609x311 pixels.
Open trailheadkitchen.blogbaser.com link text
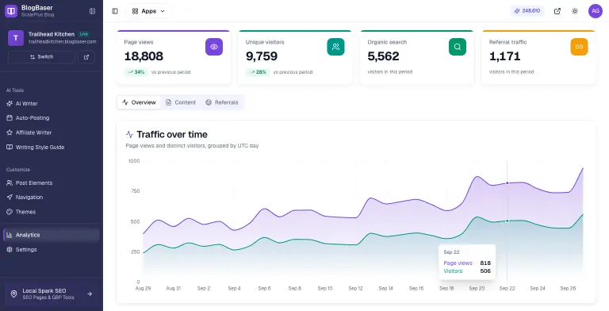coord(62,41)
